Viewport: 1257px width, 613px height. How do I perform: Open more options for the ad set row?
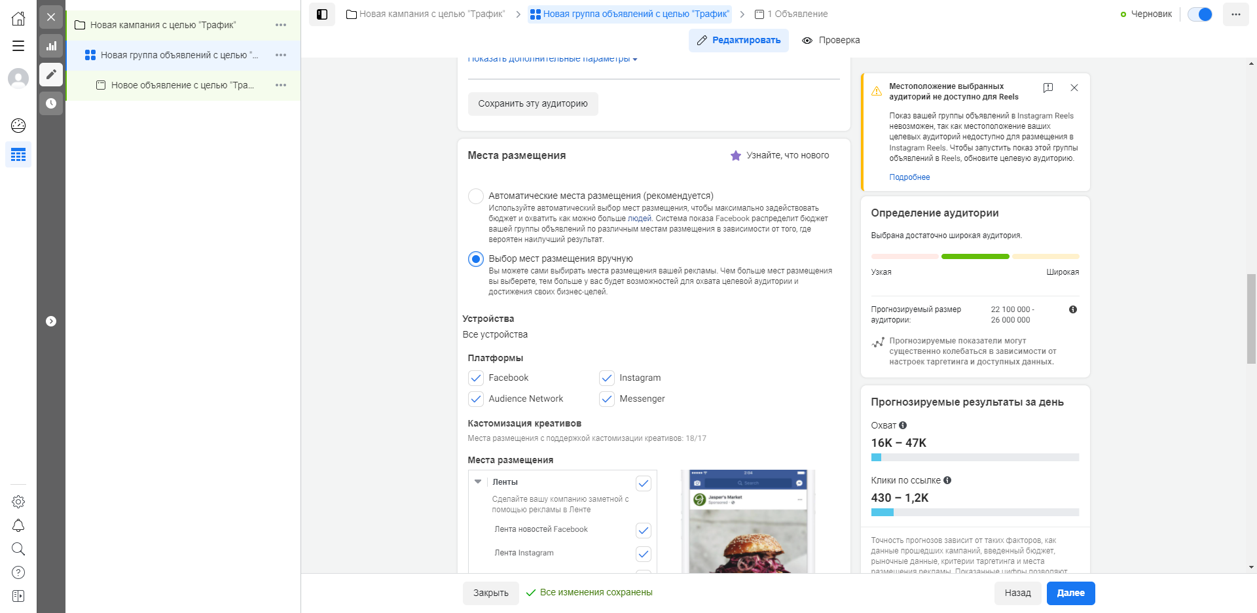pyautogui.click(x=281, y=55)
